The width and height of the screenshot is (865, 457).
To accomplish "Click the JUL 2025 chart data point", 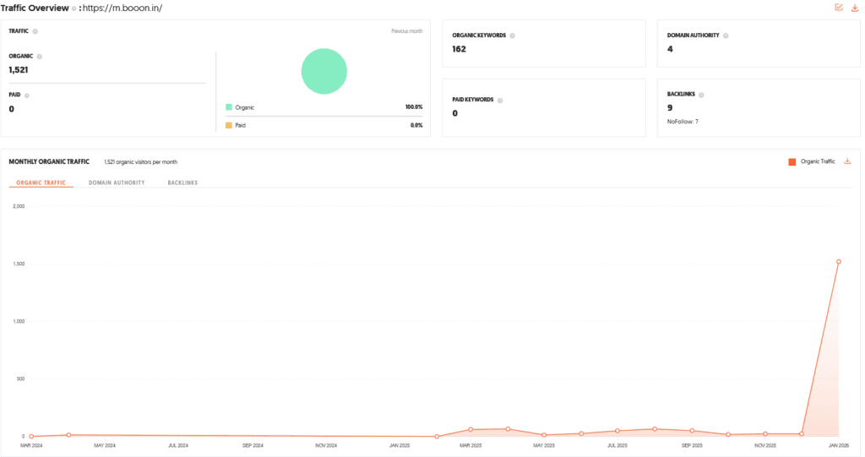I will (617, 431).
